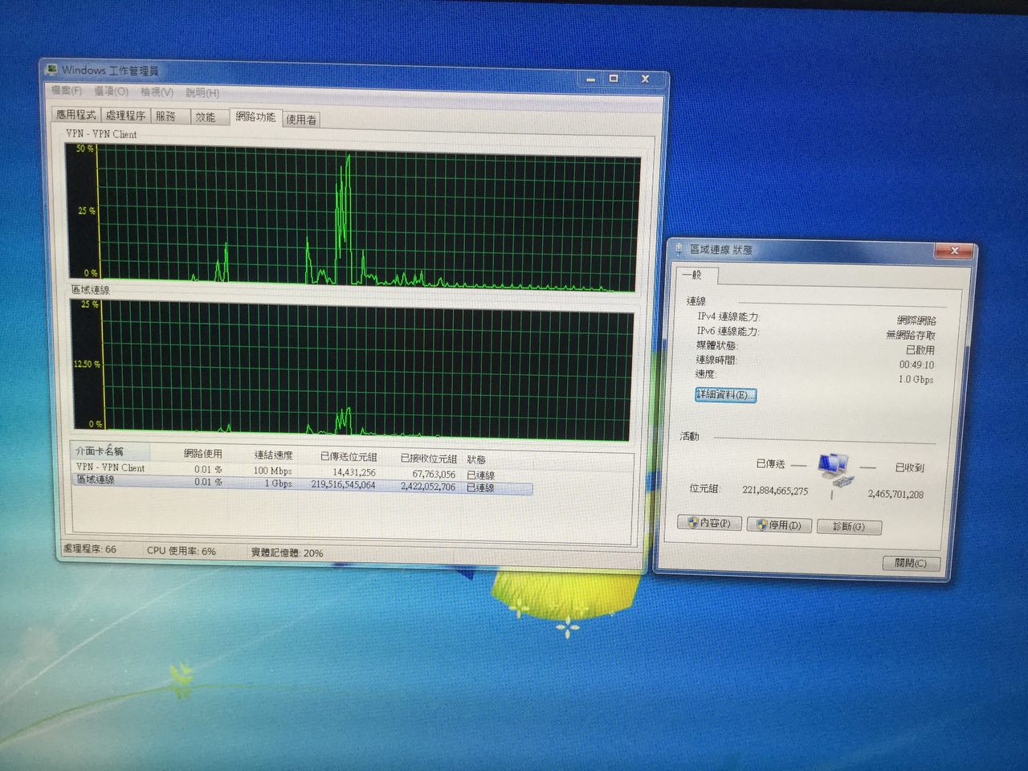The width and height of the screenshot is (1028, 771).
Task: Sort by the 已接收位元組 column header
Action: pos(428,459)
